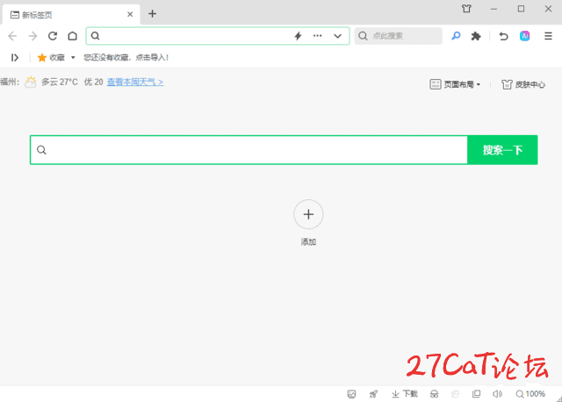Click the rocket accelerator icon
The height and width of the screenshot is (402, 562).
point(373,394)
